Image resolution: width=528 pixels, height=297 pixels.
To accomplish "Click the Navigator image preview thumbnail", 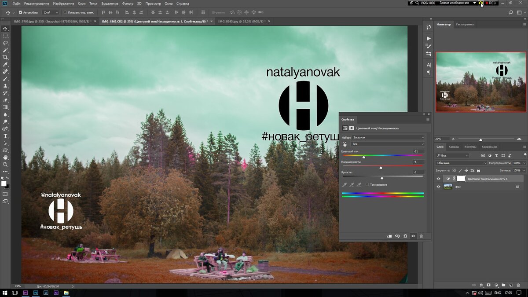I will [481, 82].
